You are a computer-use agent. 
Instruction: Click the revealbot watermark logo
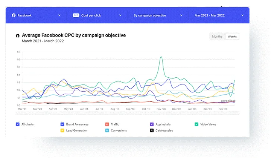(228, 101)
